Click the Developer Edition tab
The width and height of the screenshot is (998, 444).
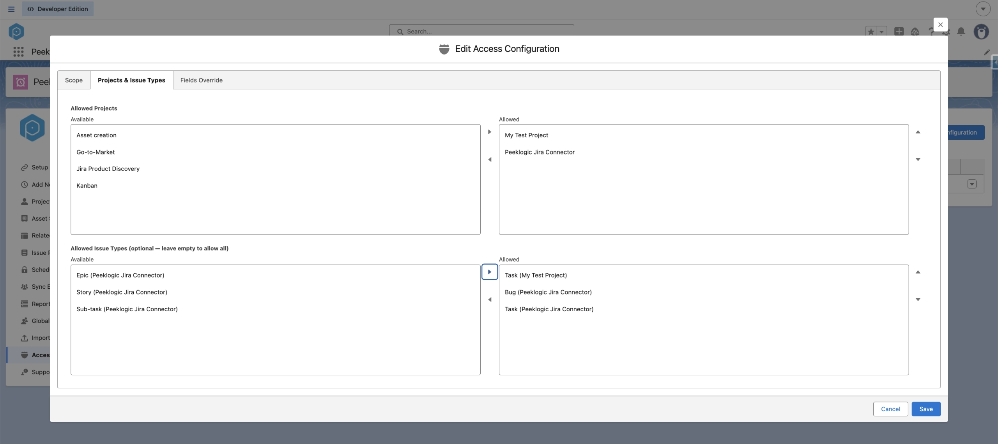58,9
